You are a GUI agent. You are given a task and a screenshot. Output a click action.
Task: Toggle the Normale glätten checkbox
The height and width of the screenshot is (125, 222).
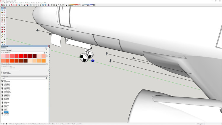coord(2,72)
